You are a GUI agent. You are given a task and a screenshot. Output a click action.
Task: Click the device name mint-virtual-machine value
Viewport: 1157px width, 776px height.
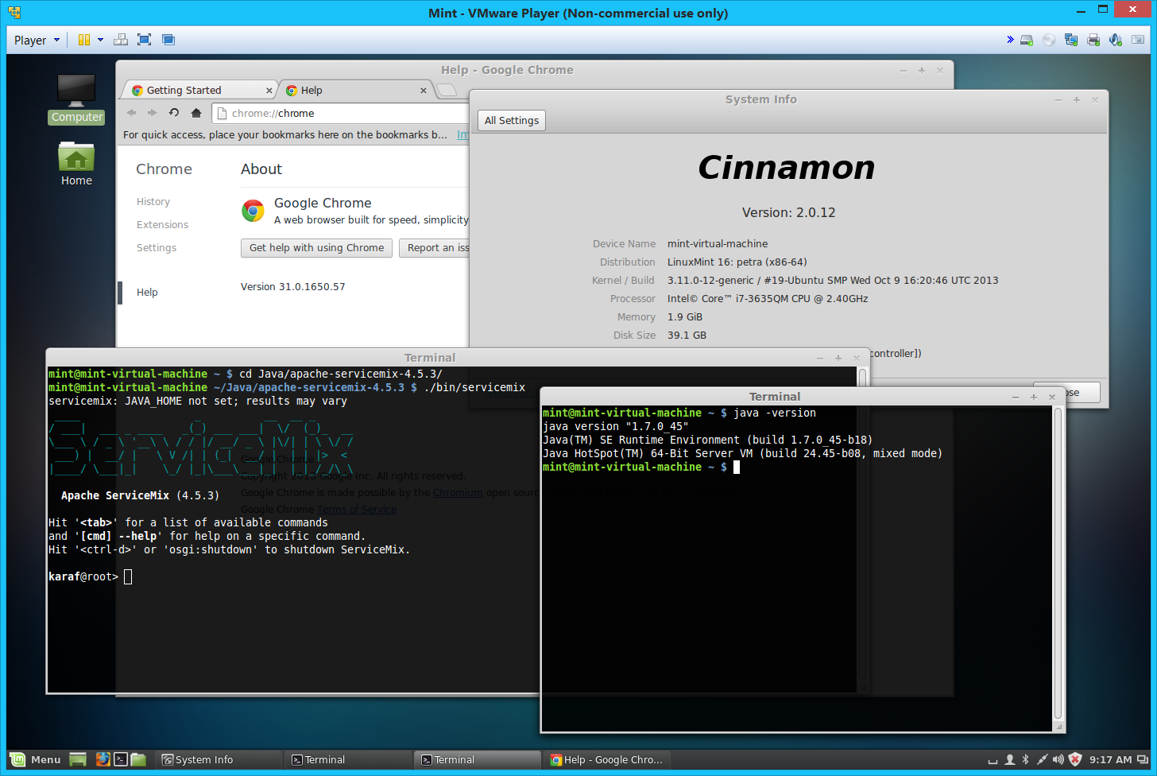[x=718, y=244]
